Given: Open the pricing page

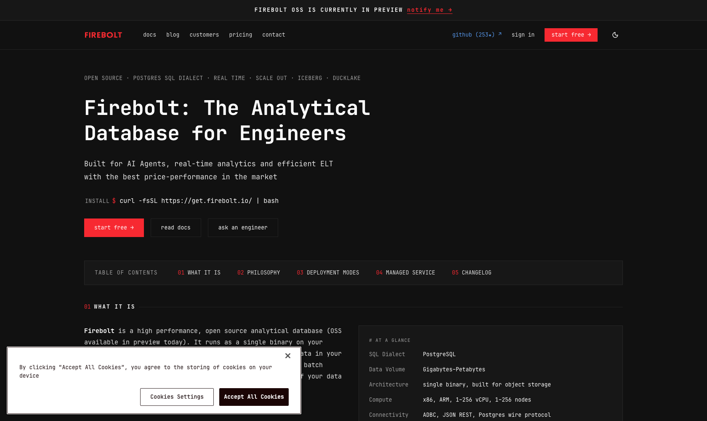Looking at the screenshot, I should click(240, 35).
